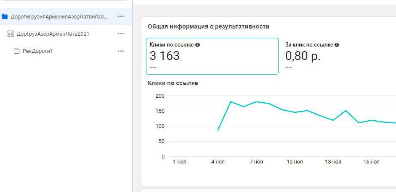Click the chart title Клики по ссылке

173,83
